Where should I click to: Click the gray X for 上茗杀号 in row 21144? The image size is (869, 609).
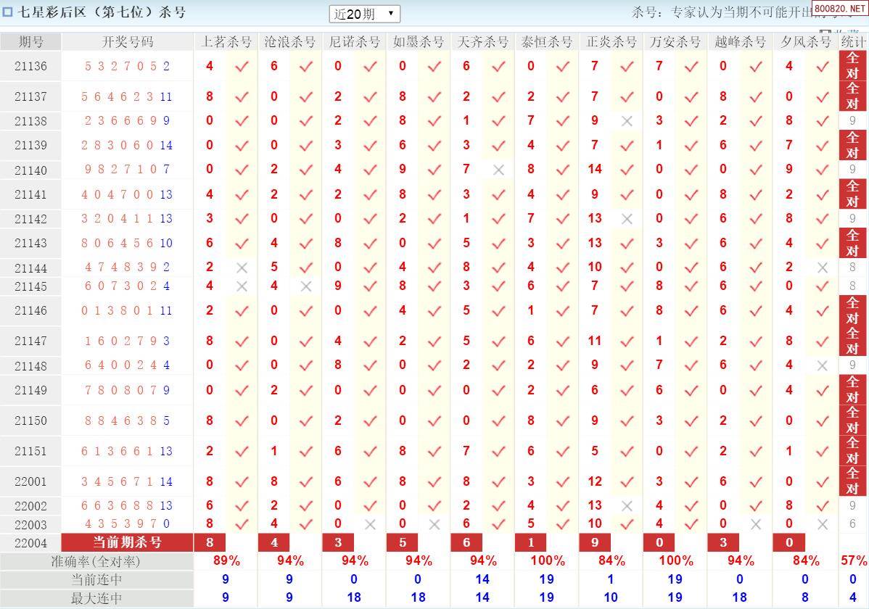[242, 268]
